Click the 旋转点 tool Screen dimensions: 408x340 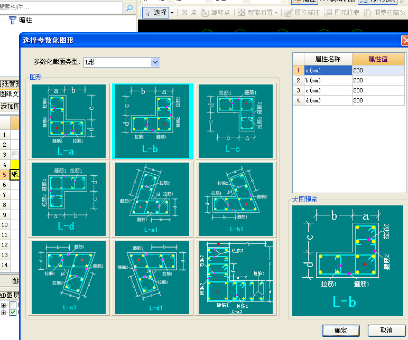(216, 13)
